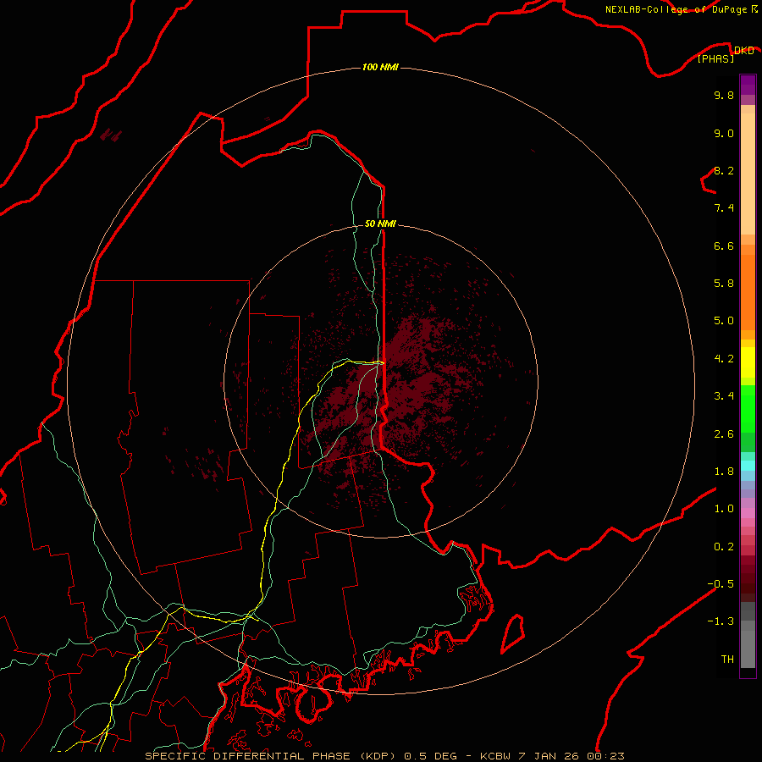Image resolution: width=762 pixels, height=762 pixels.
Task: Click the 50 NMI range ring label
Action: click(x=380, y=224)
